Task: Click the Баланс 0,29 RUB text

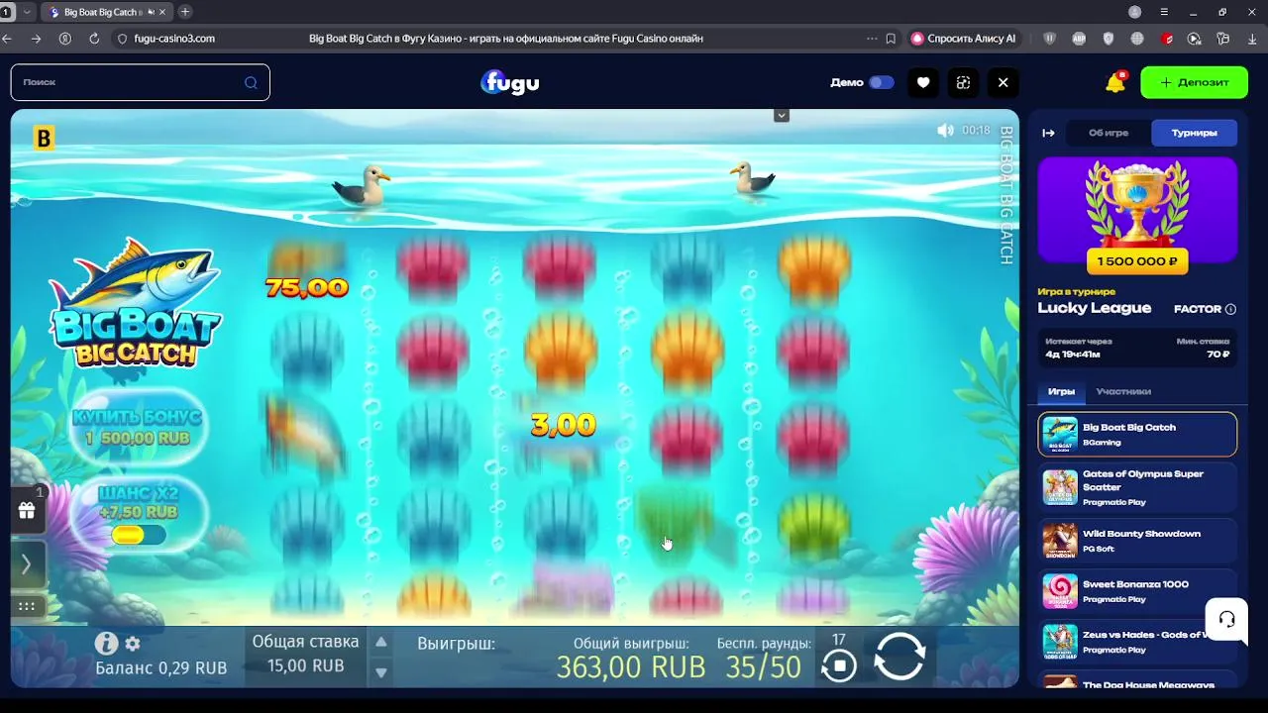Action: [x=160, y=668]
